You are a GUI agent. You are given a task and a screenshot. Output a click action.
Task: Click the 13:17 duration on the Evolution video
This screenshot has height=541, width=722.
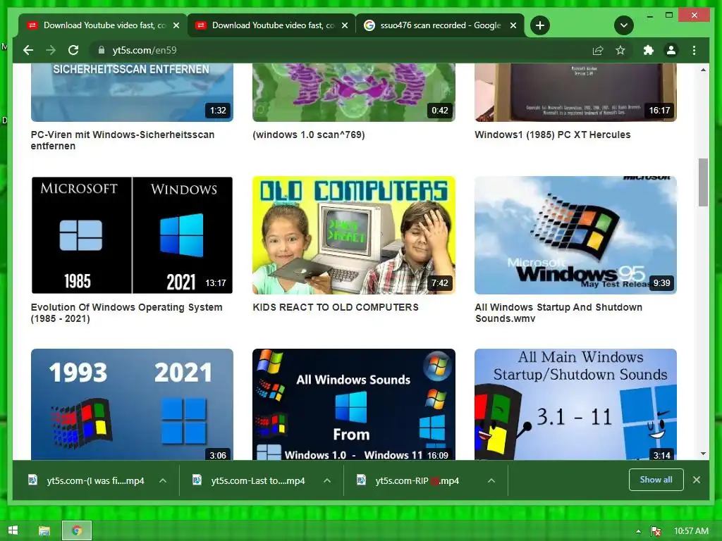point(216,283)
